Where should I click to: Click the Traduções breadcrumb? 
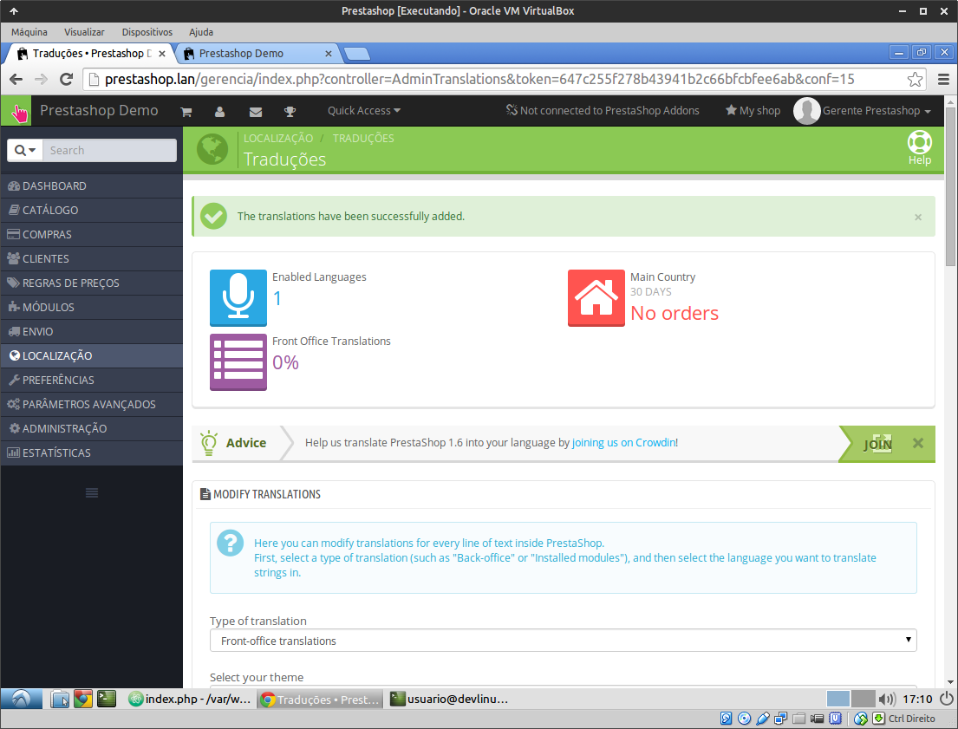[363, 138]
